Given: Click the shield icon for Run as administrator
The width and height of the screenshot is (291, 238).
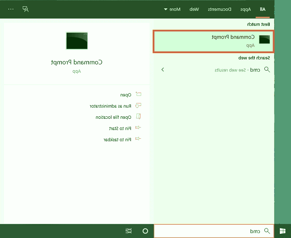Looking at the screenshot, I should 139,106.
